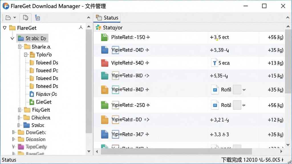Click the FlareGet app logo in title bar
Image resolution: width=292 pixels, height=164 pixels.
pos(6,6)
